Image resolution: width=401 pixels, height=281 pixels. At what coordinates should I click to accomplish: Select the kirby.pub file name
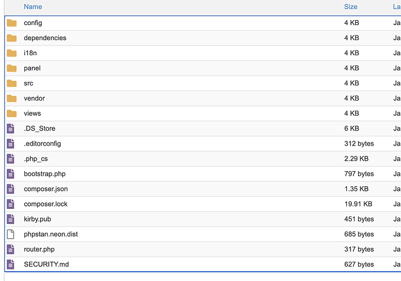[38, 219]
